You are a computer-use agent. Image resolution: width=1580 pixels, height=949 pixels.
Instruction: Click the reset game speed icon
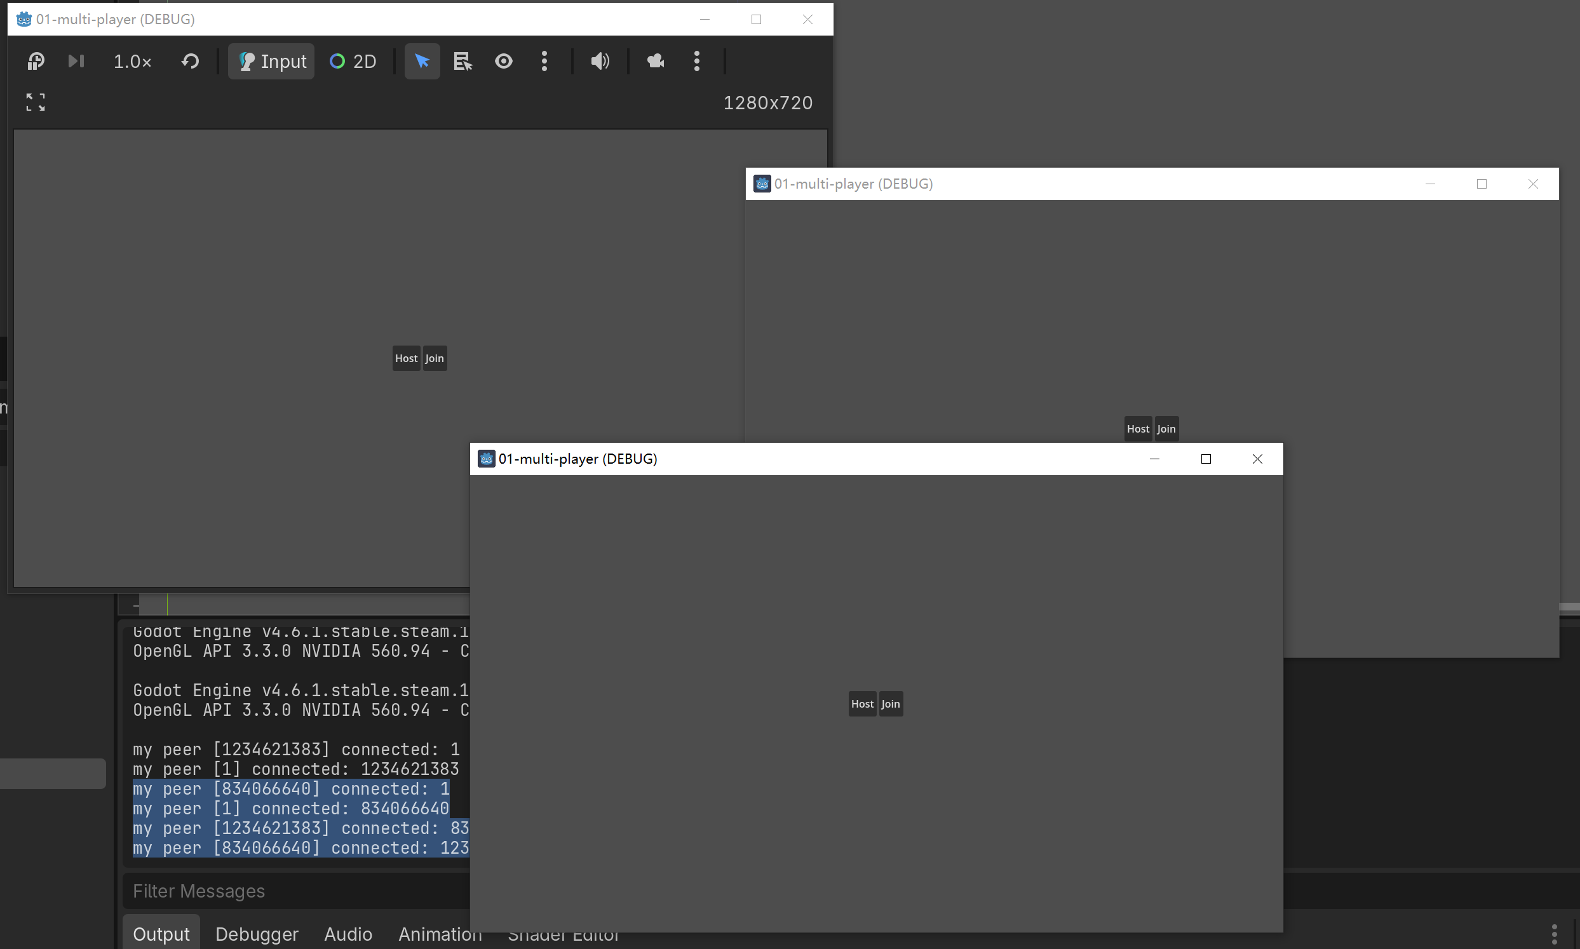coord(190,62)
